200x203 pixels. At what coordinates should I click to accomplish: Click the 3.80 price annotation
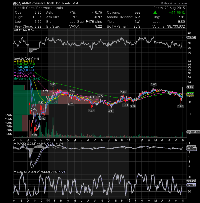coord(43,119)
